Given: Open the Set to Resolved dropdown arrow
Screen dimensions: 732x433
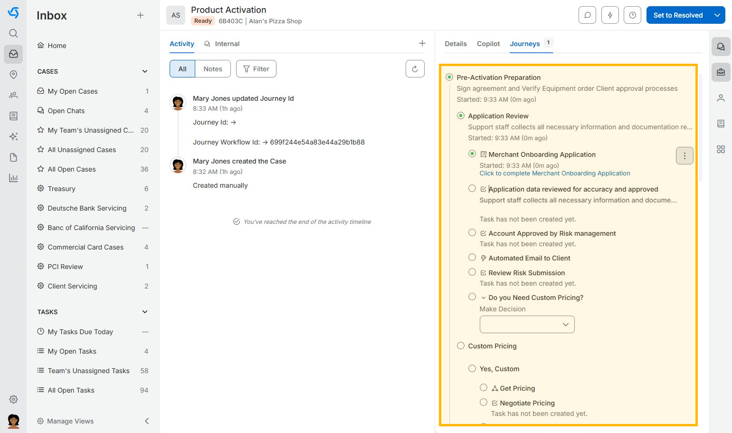Looking at the screenshot, I should point(717,15).
